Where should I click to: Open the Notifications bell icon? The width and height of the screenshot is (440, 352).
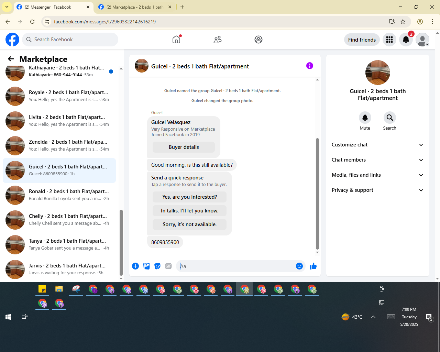[x=406, y=40]
